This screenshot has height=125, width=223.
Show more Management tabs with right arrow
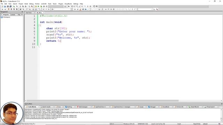tap(22, 15)
